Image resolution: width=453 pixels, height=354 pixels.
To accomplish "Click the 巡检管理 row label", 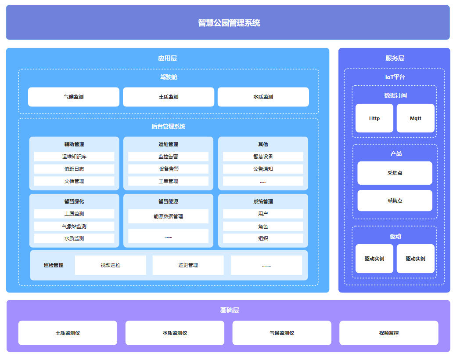I will [x=54, y=265].
